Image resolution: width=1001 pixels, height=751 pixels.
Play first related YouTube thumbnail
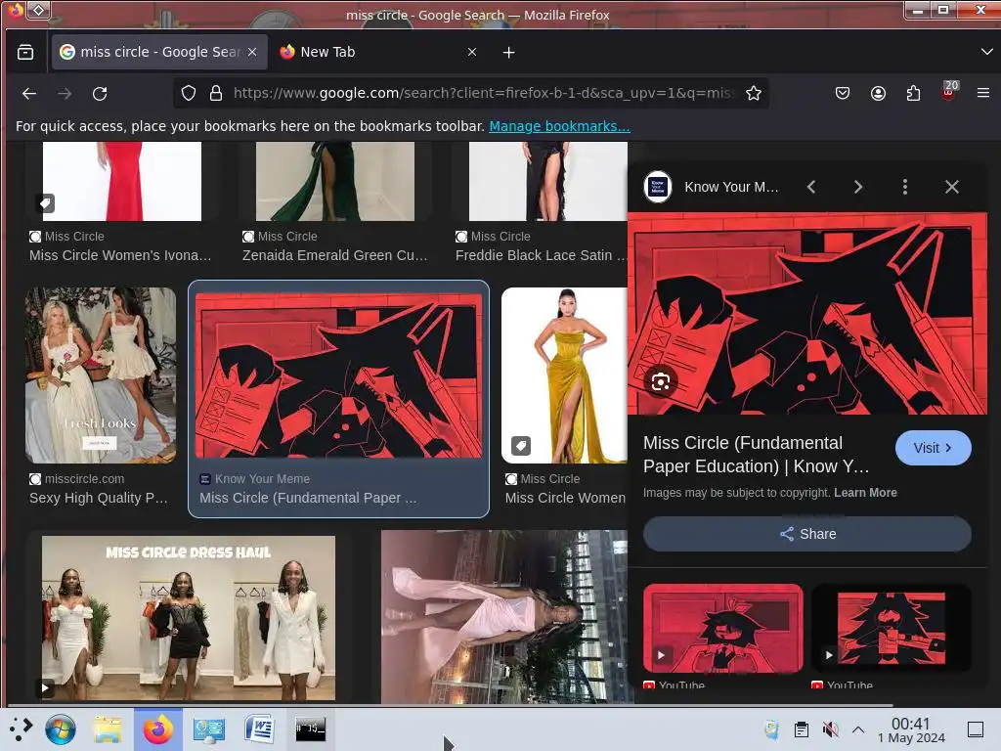tap(723, 629)
